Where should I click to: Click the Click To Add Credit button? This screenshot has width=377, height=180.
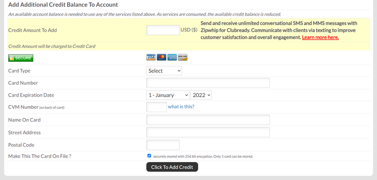tap(172, 167)
